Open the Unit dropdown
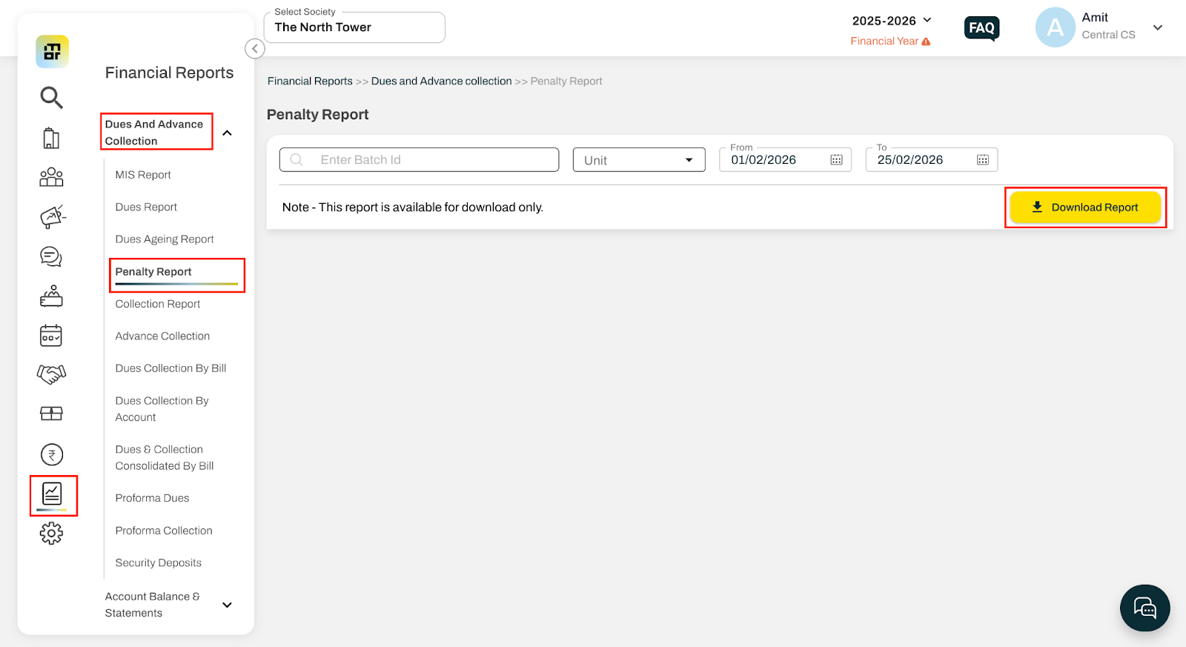This screenshot has height=647, width=1186. (639, 160)
